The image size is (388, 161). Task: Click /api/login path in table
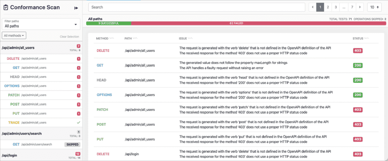[x=132, y=154]
